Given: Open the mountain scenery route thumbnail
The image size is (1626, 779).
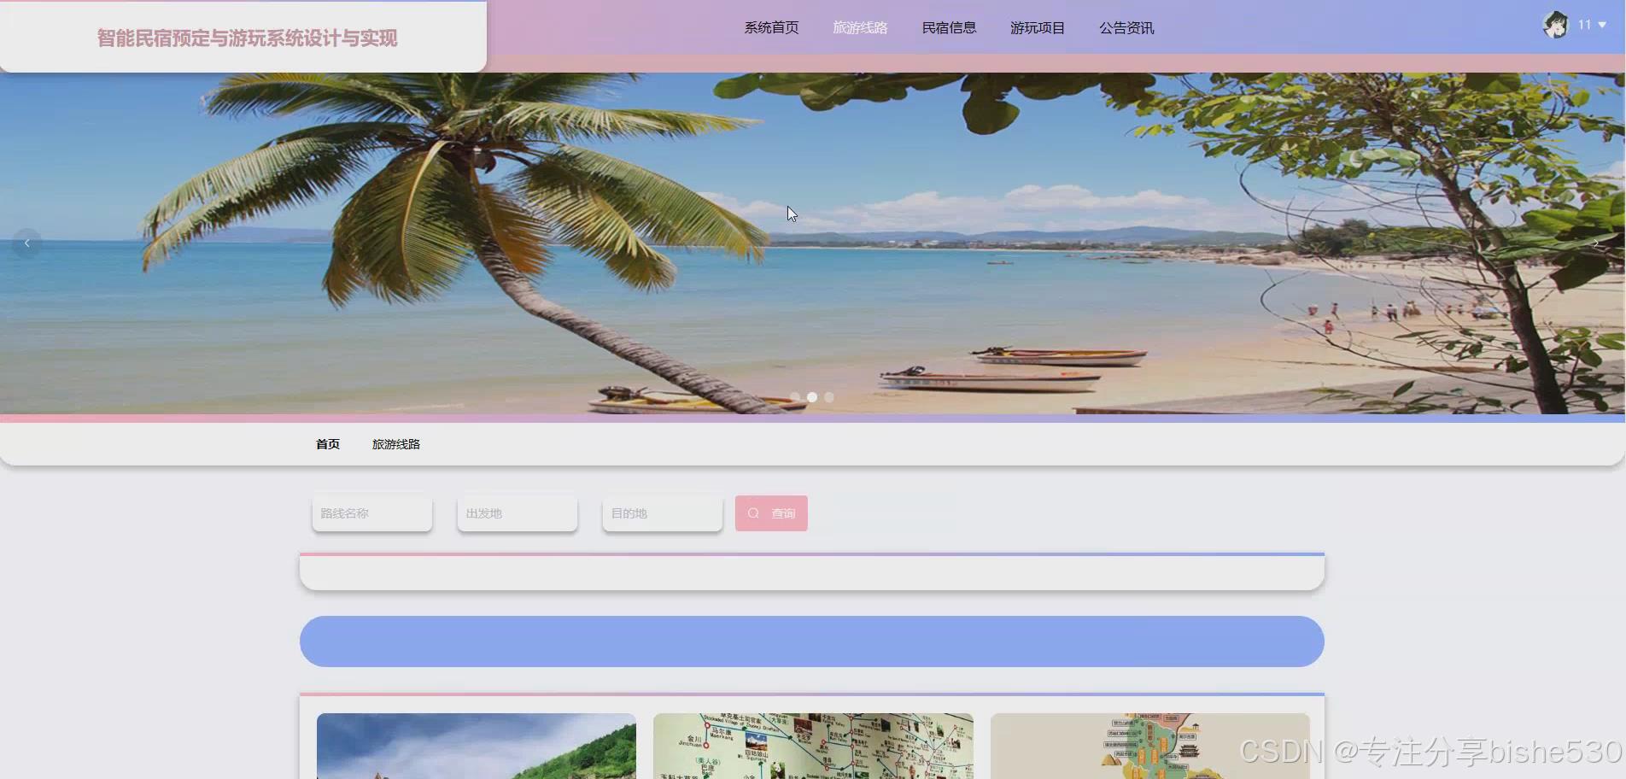Looking at the screenshot, I should pyautogui.click(x=477, y=746).
